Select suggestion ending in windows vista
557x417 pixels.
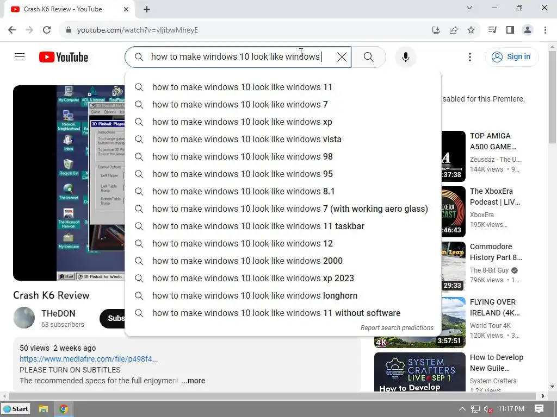click(283, 139)
